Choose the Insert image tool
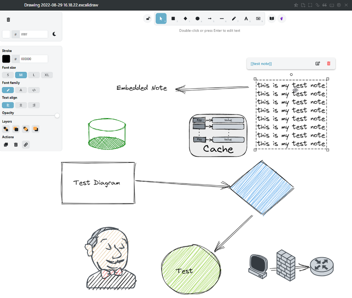This screenshot has width=352, height=298. 258,19
